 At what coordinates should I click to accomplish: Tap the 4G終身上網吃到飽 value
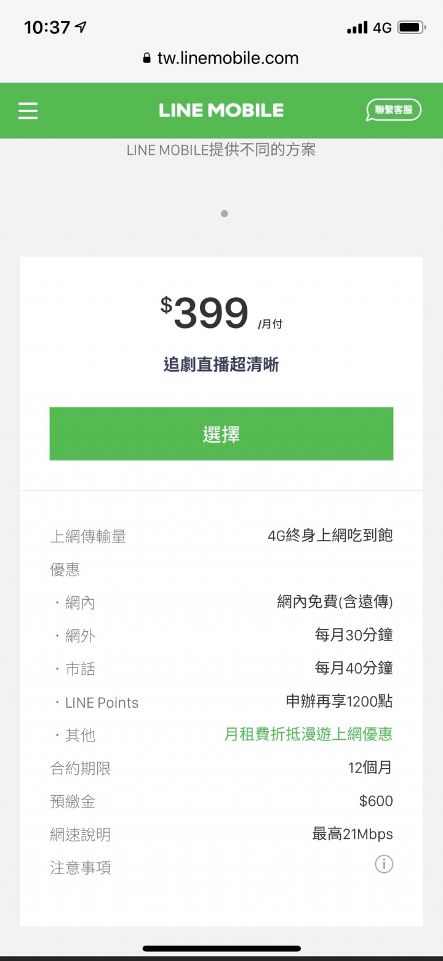coord(330,536)
